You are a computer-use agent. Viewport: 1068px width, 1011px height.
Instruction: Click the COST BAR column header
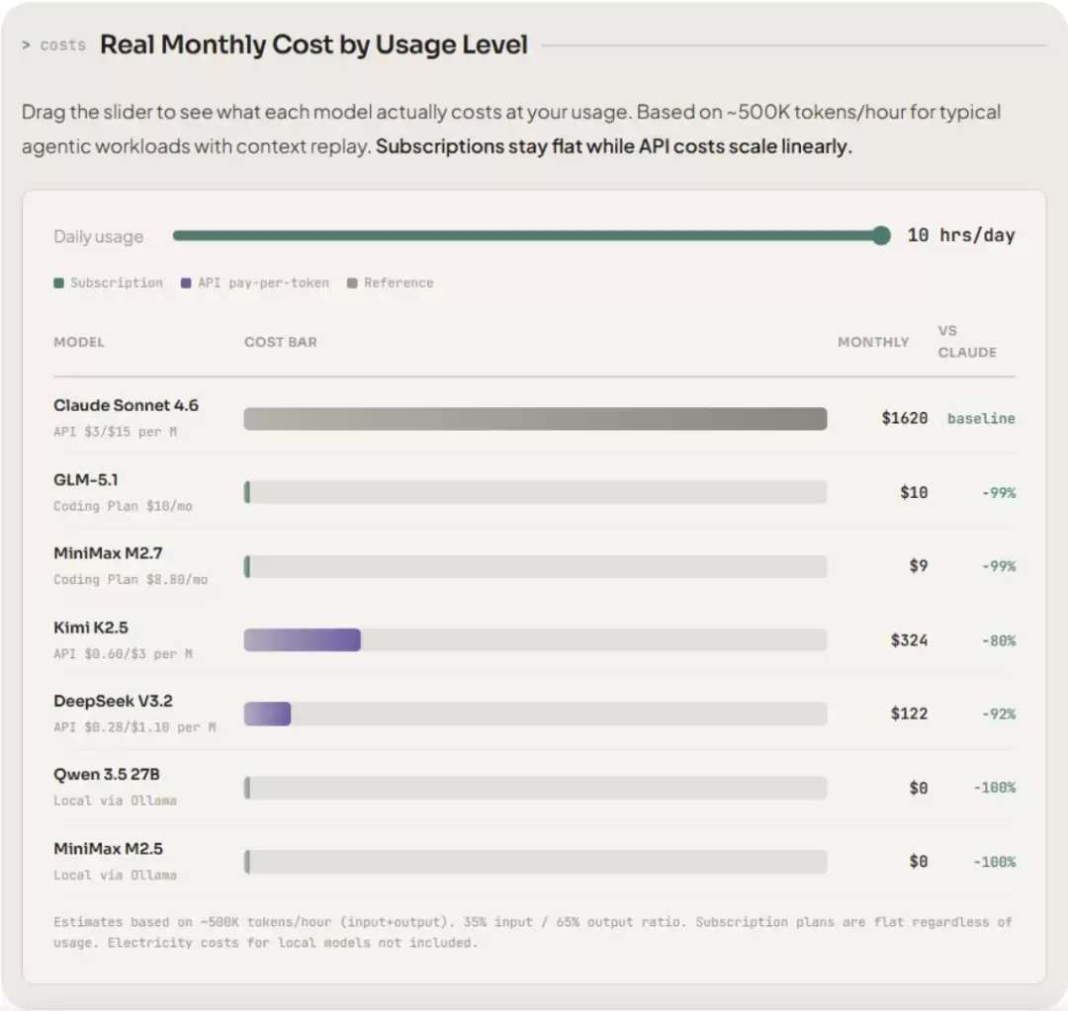click(281, 342)
